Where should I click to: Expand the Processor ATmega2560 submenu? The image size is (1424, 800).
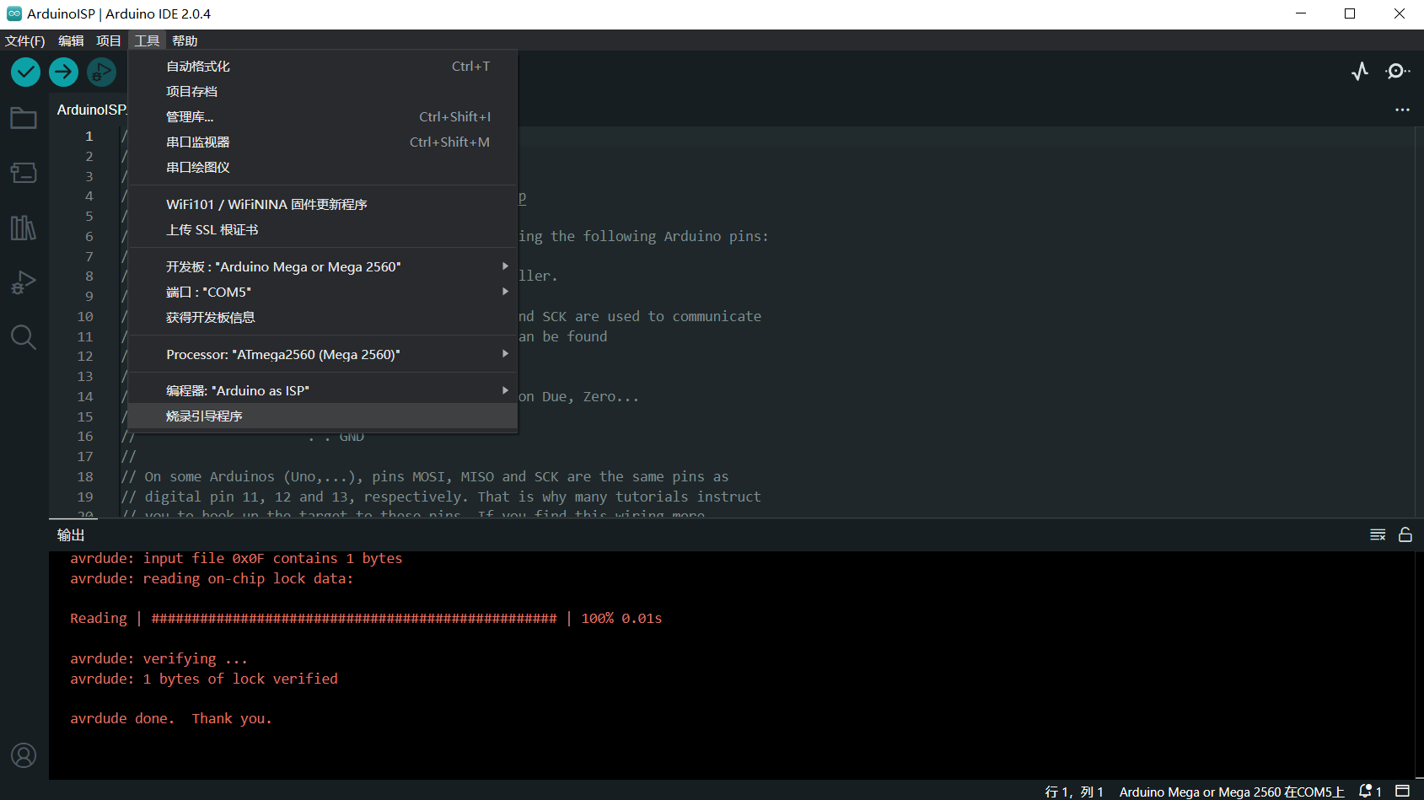[x=323, y=355]
